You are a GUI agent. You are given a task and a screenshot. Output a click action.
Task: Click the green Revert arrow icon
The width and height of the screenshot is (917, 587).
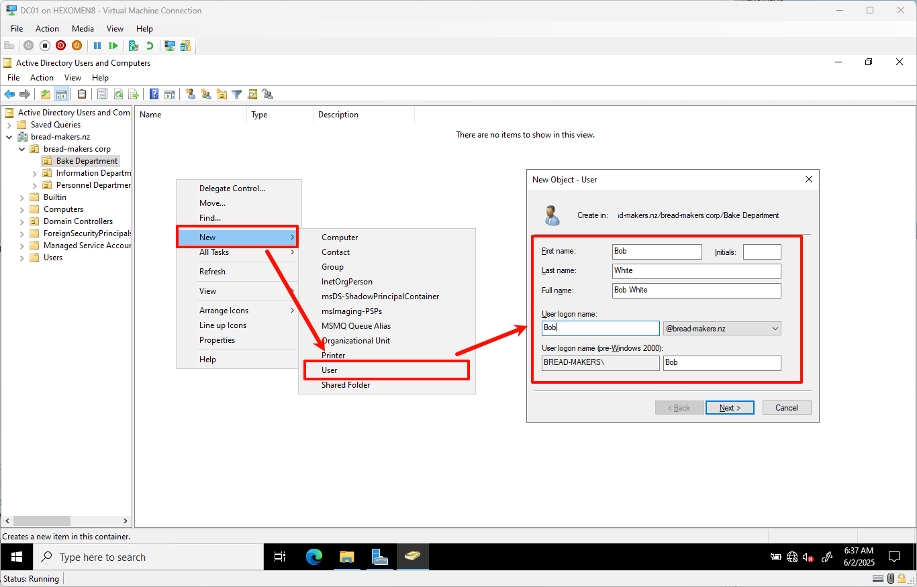[150, 46]
